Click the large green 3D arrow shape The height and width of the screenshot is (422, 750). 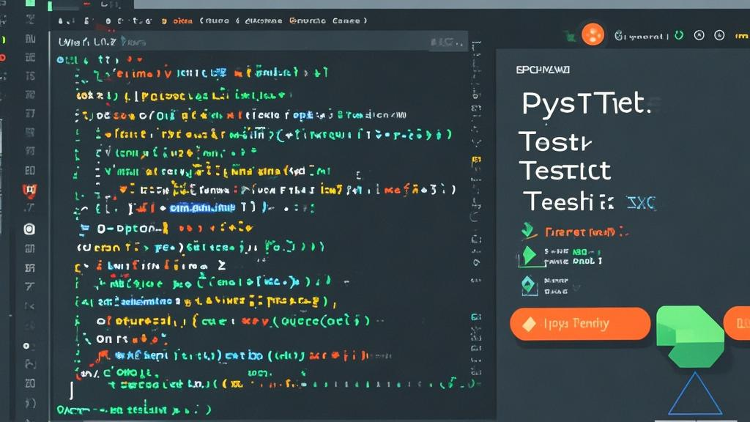click(690, 336)
